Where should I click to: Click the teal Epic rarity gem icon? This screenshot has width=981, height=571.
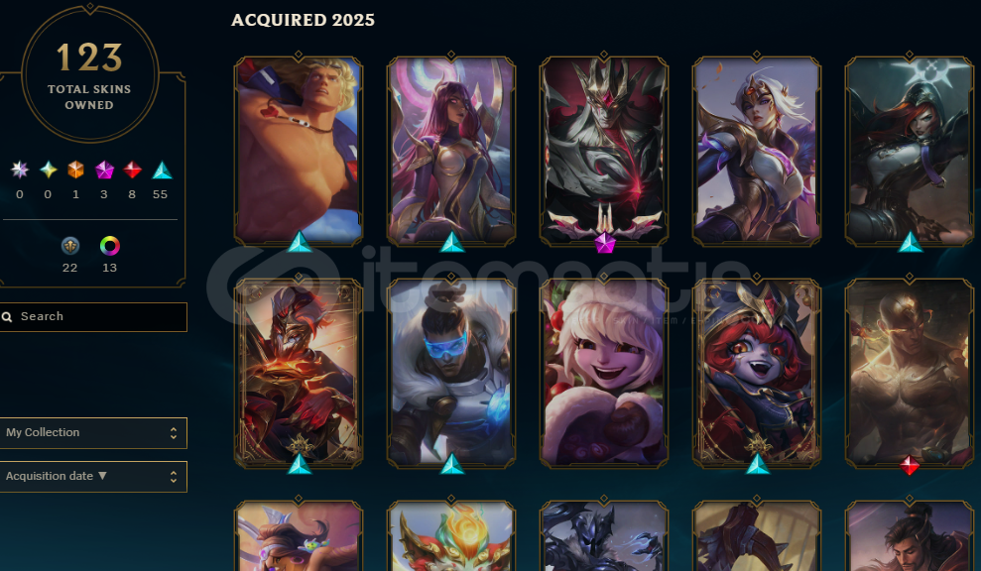162,171
